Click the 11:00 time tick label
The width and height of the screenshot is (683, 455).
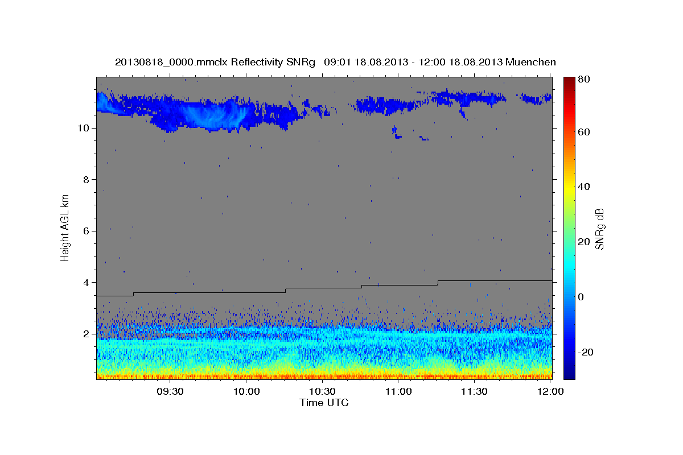click(x=398, y=392)
